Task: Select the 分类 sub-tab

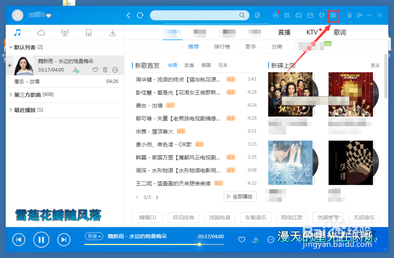Action: coord(277,47)
